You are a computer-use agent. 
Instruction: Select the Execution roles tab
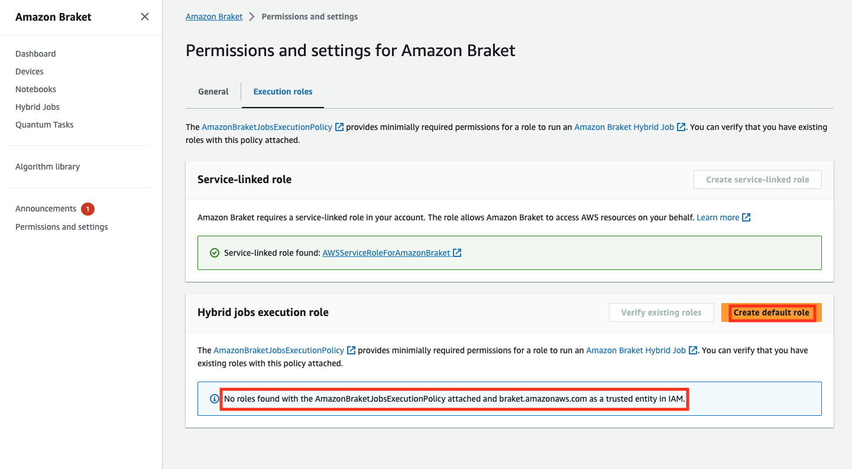point(283,92)
